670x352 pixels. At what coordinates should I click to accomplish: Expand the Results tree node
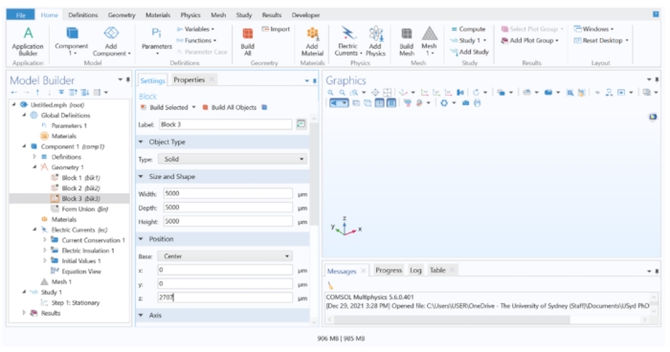click(x=24, y=313)
